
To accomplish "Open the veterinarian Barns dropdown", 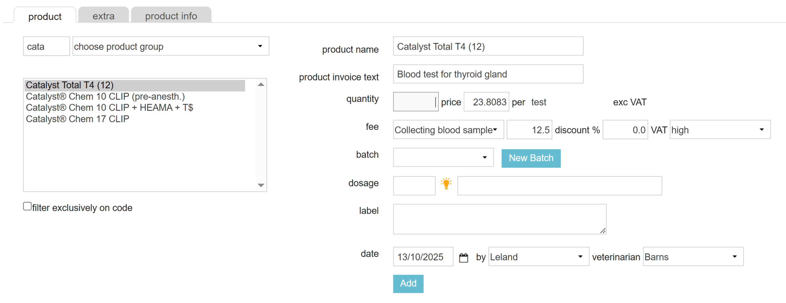I will [693, 257].
